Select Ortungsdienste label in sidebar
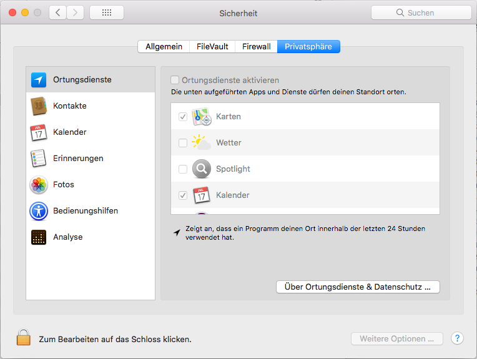Screen dimensions: 477x359 point(82,80)
